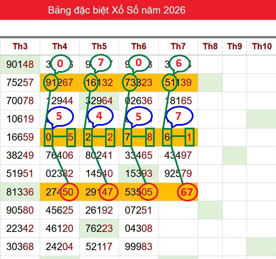Click the green bubble with 6 in Th7
This screenshot has width=276, height=259.
coord(179,63)
